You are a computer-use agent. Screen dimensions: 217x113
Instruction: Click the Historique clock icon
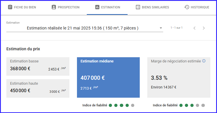[187, 7]
